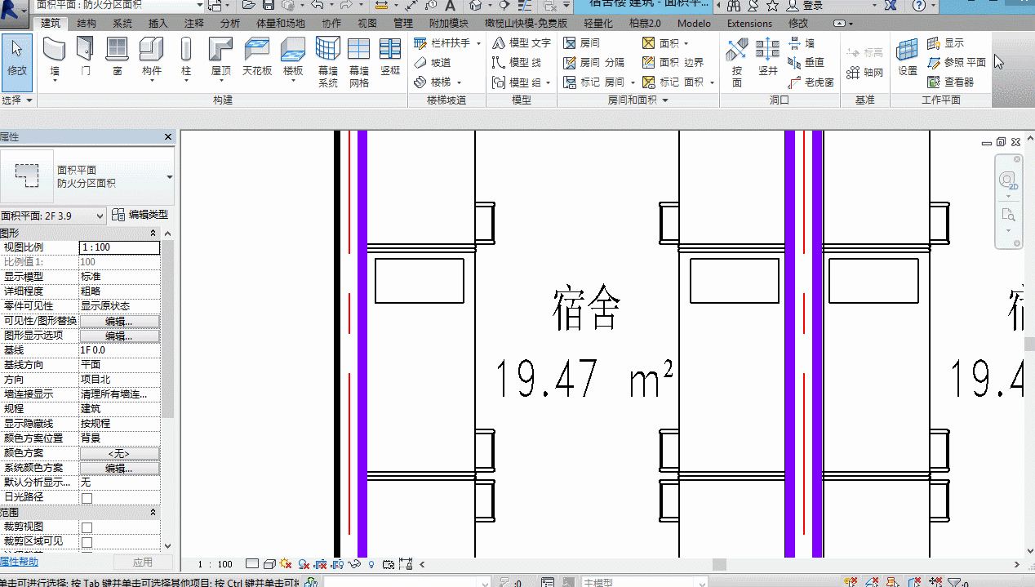
Task: Switch to the 注释 ribbon tab
Action: coord(194,24)
